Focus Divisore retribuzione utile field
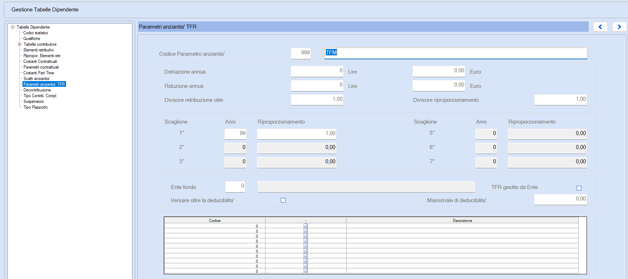This screenshot has width=628, height=279. point(317,100)
